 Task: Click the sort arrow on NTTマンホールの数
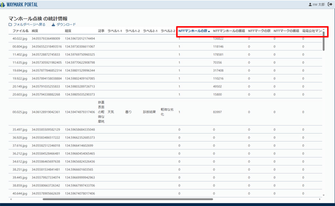[x=209, y=31]
